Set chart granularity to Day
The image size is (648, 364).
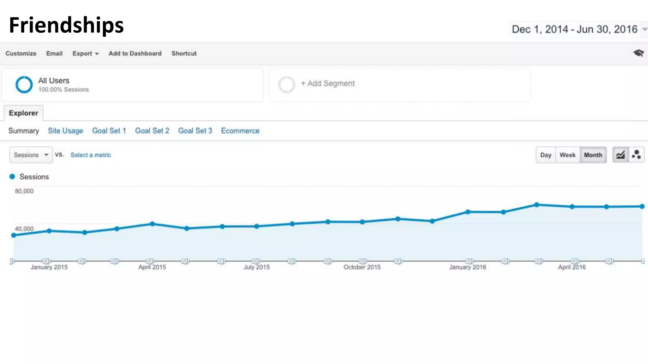(545, 155)
